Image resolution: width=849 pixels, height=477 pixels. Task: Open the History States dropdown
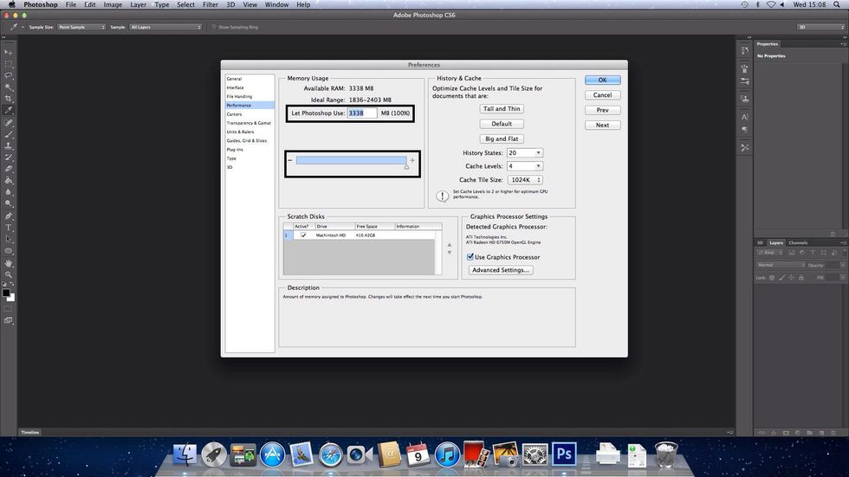click(x=525, y=153)
